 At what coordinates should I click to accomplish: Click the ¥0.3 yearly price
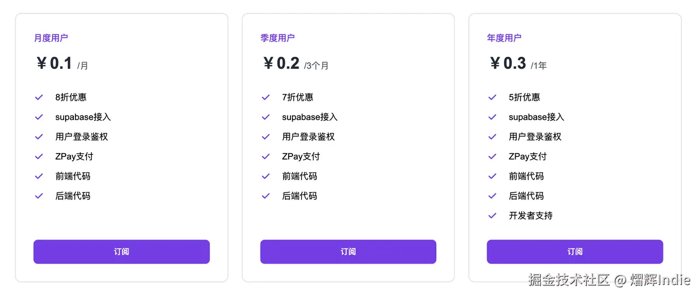[508, 63]
